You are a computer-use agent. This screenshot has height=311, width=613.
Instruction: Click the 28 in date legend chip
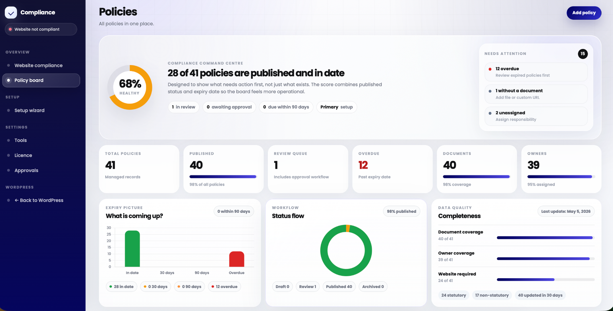121,287
